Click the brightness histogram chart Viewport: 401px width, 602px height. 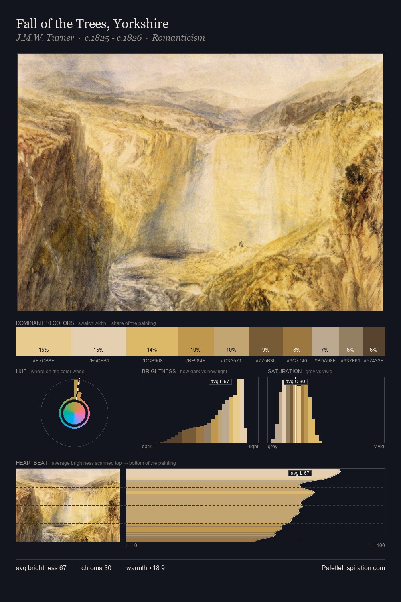[x=200, y=410]
